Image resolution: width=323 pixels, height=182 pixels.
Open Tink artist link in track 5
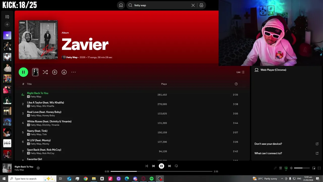tap(45, 134)
